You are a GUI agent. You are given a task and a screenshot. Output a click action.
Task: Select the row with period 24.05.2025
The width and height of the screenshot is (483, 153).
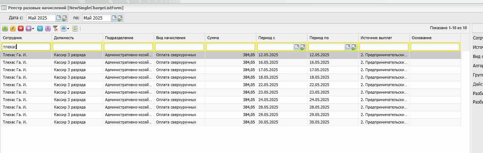pyautogui.click(x=231, y=100)
